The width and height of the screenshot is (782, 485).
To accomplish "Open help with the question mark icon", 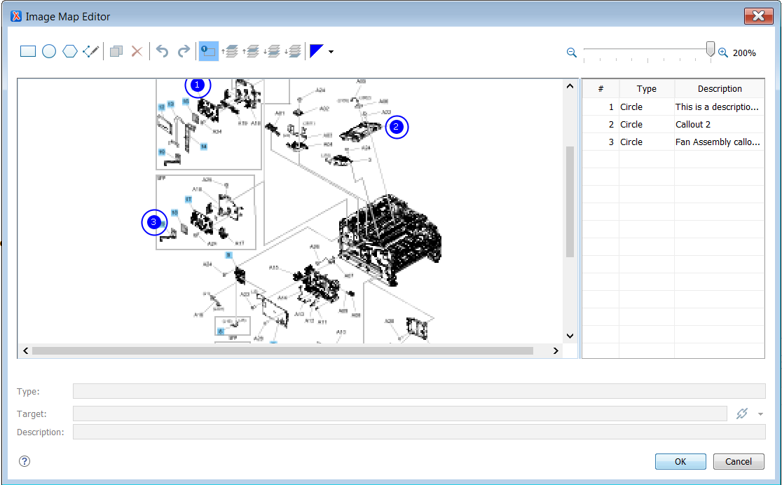I will (x=25, y=461).
